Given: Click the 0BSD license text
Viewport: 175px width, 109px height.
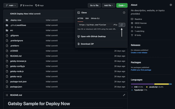Looking at the screenshot, I should click(x=140, y=23).
